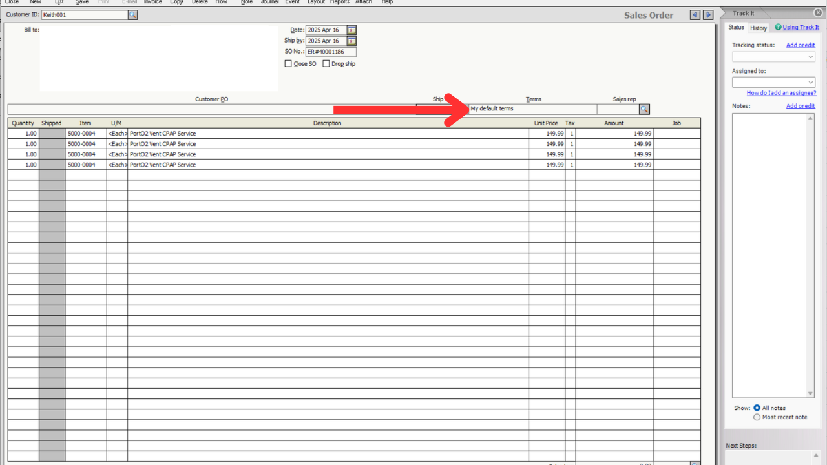Check the Close SO checkbox

click(x=288, y=64)
